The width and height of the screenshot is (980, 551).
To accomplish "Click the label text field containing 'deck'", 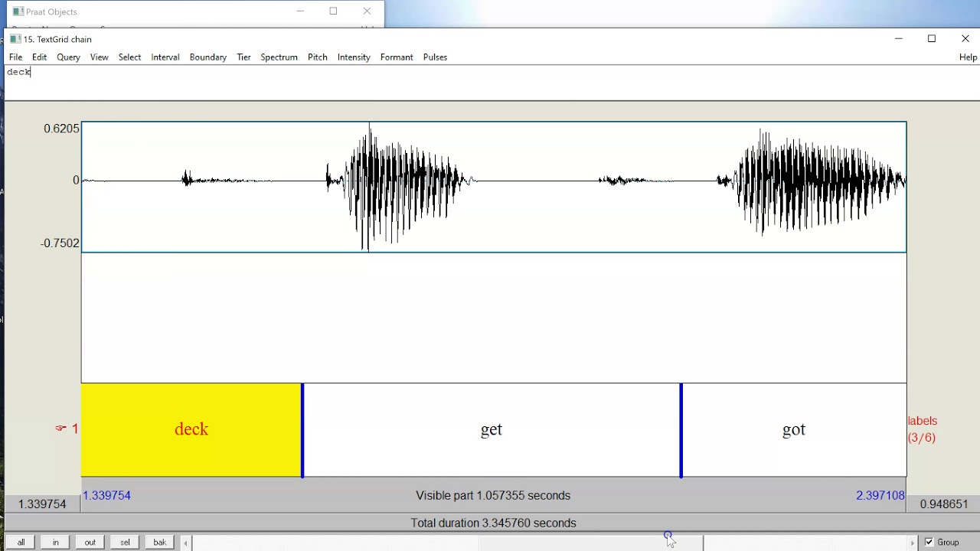I will (492, 83).
